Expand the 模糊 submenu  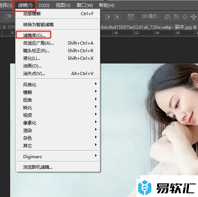pyautogui.click(x=58, y=92)
